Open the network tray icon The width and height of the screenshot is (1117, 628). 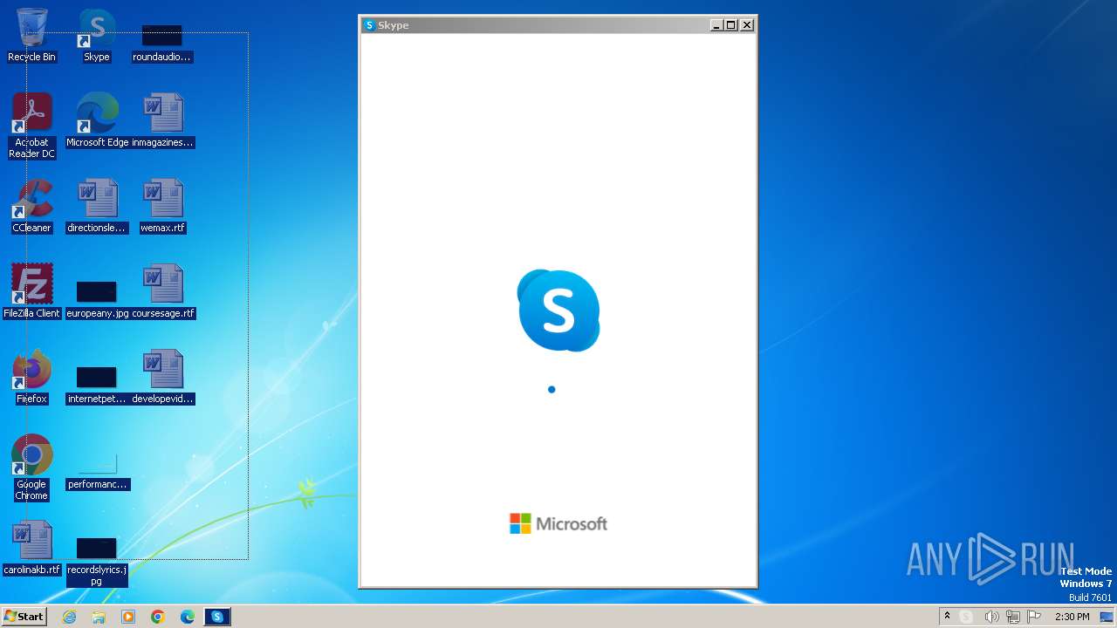tap(1012, 617)
